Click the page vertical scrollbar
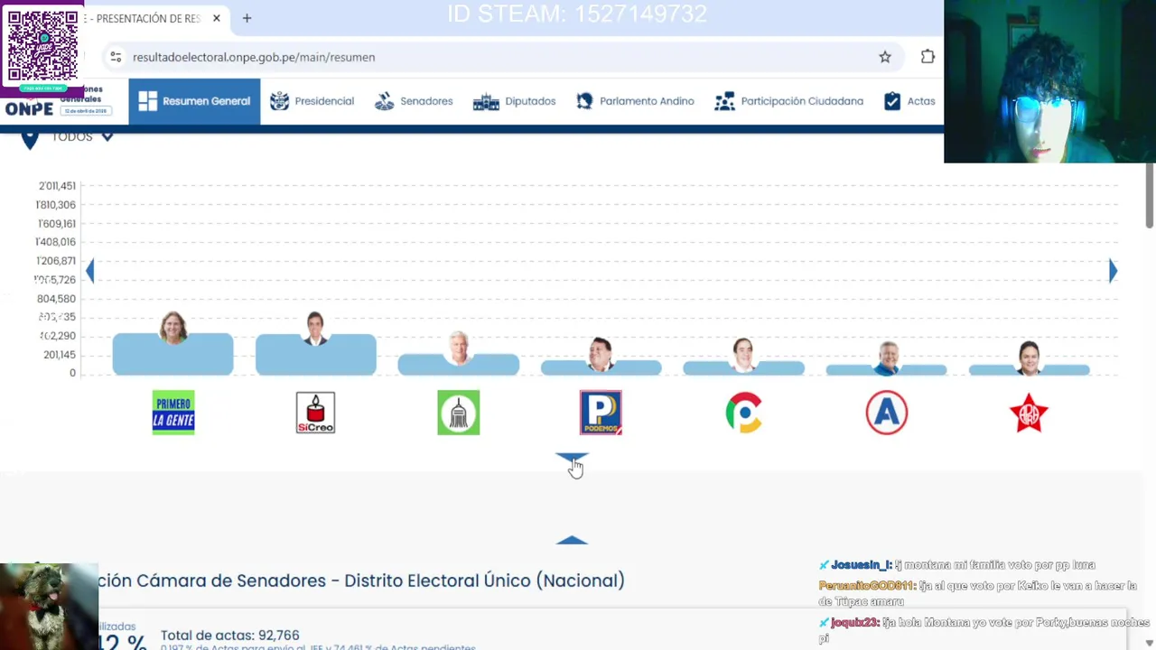 (x=1149, y=197)
